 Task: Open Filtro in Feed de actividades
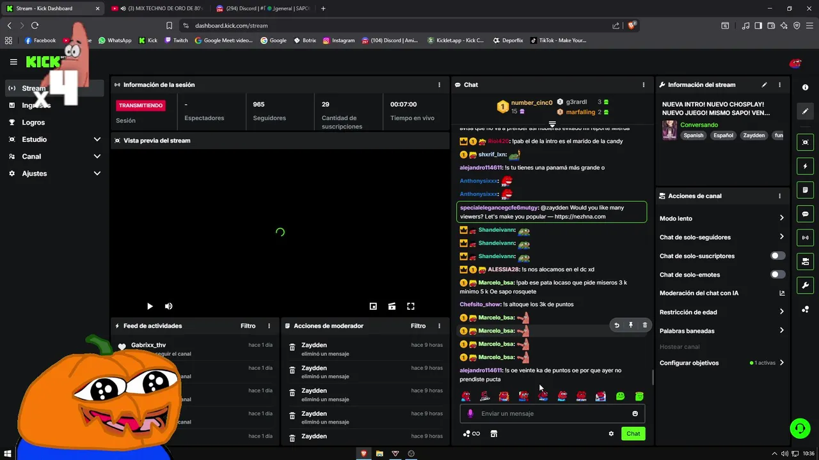point(248,326)
